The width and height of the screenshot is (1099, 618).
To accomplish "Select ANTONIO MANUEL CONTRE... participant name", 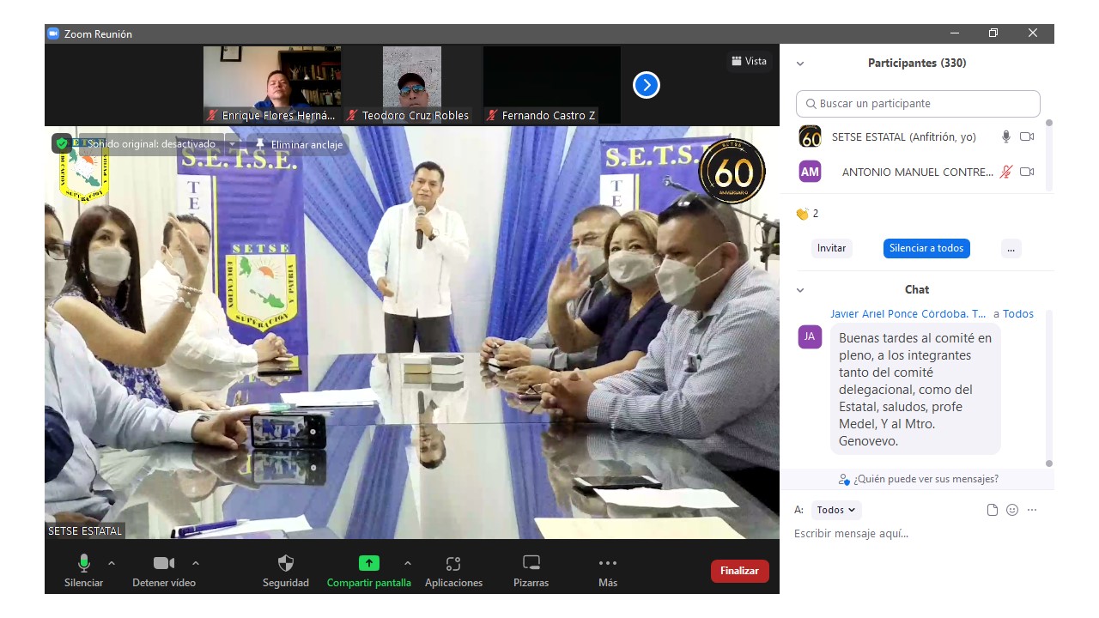I will (917, 172).
